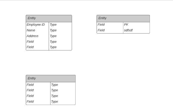173x109 pixels.
Task: Click the Field cell beside PK
Action: click(x=110, y=25)
